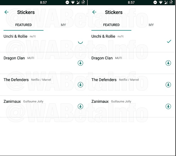The image size is (176, 156).
Task: Download The Defenders pack on left screen
Action: click(x=80, y=85)
